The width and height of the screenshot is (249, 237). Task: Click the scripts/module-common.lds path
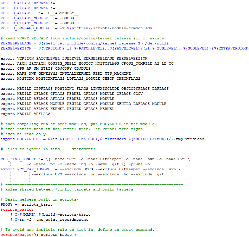tap(123, 28)
